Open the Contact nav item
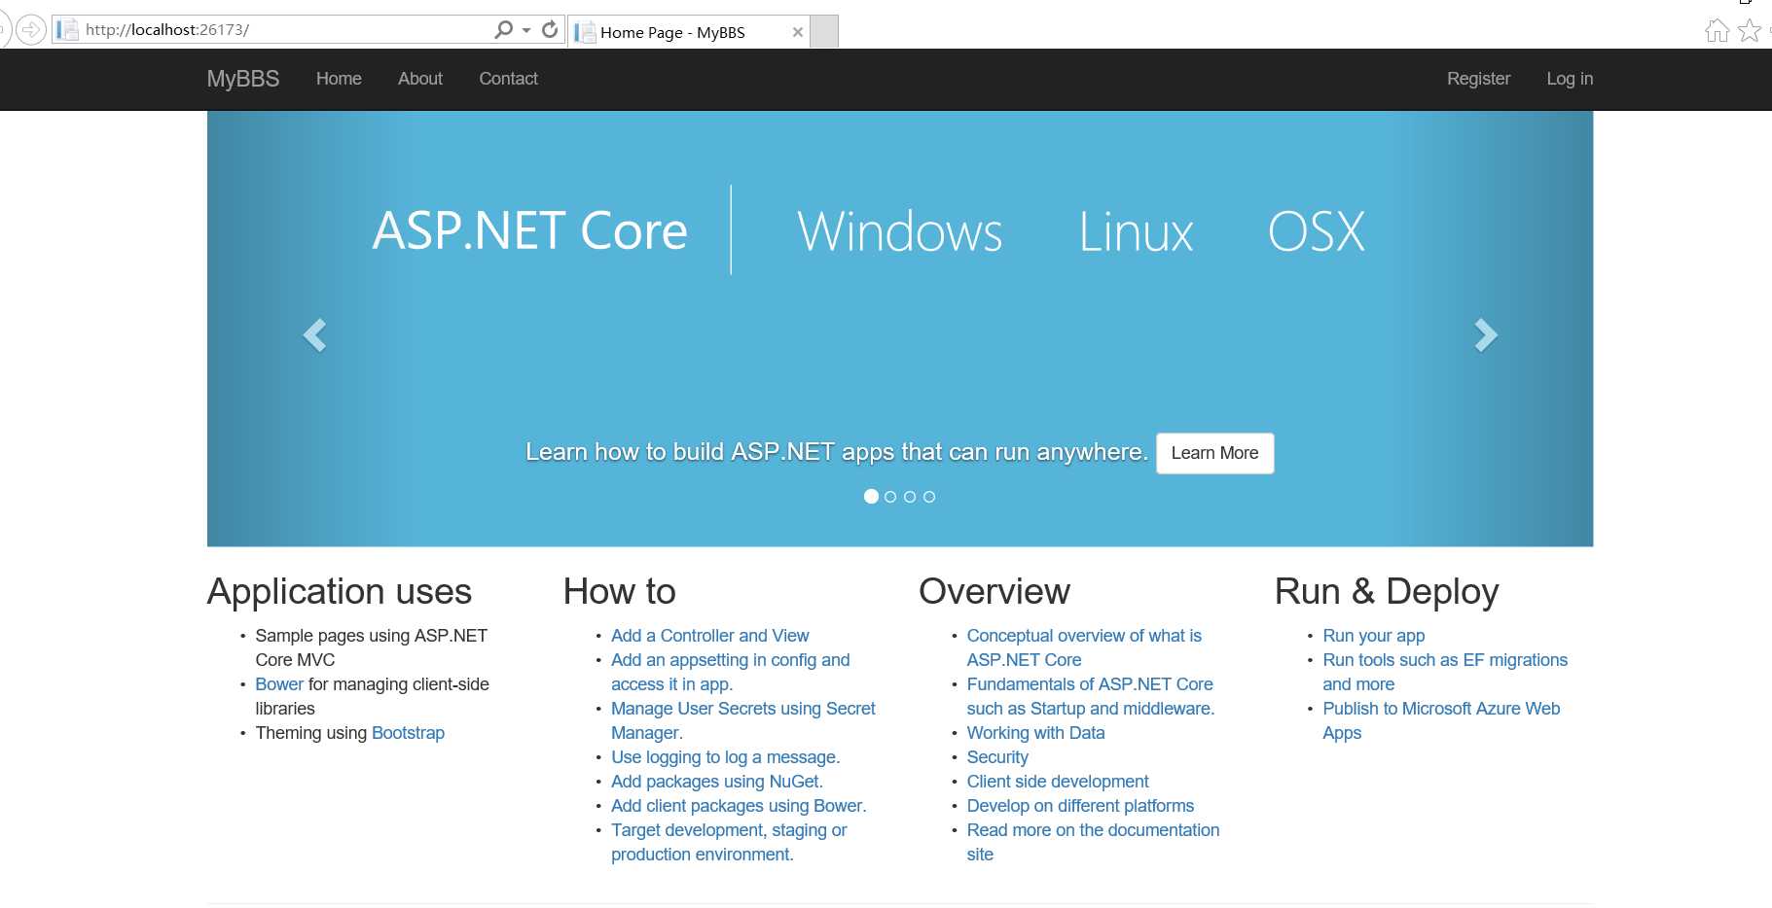Image resolution: width=1772 pixels, height=908 pixels. coord(508,79)
